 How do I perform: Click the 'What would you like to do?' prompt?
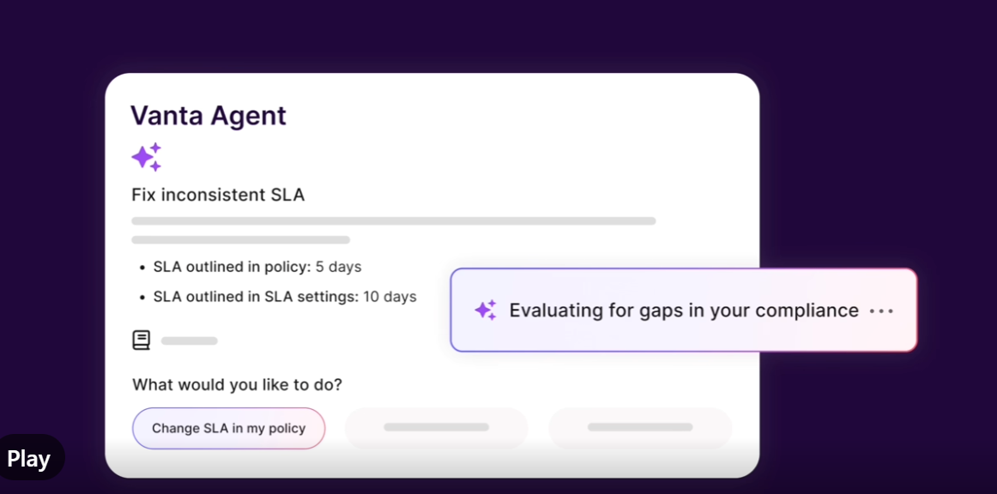(237, 385)
